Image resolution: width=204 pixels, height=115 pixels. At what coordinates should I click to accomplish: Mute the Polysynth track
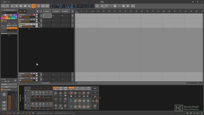pyautogui.click(x=37, y=24)
